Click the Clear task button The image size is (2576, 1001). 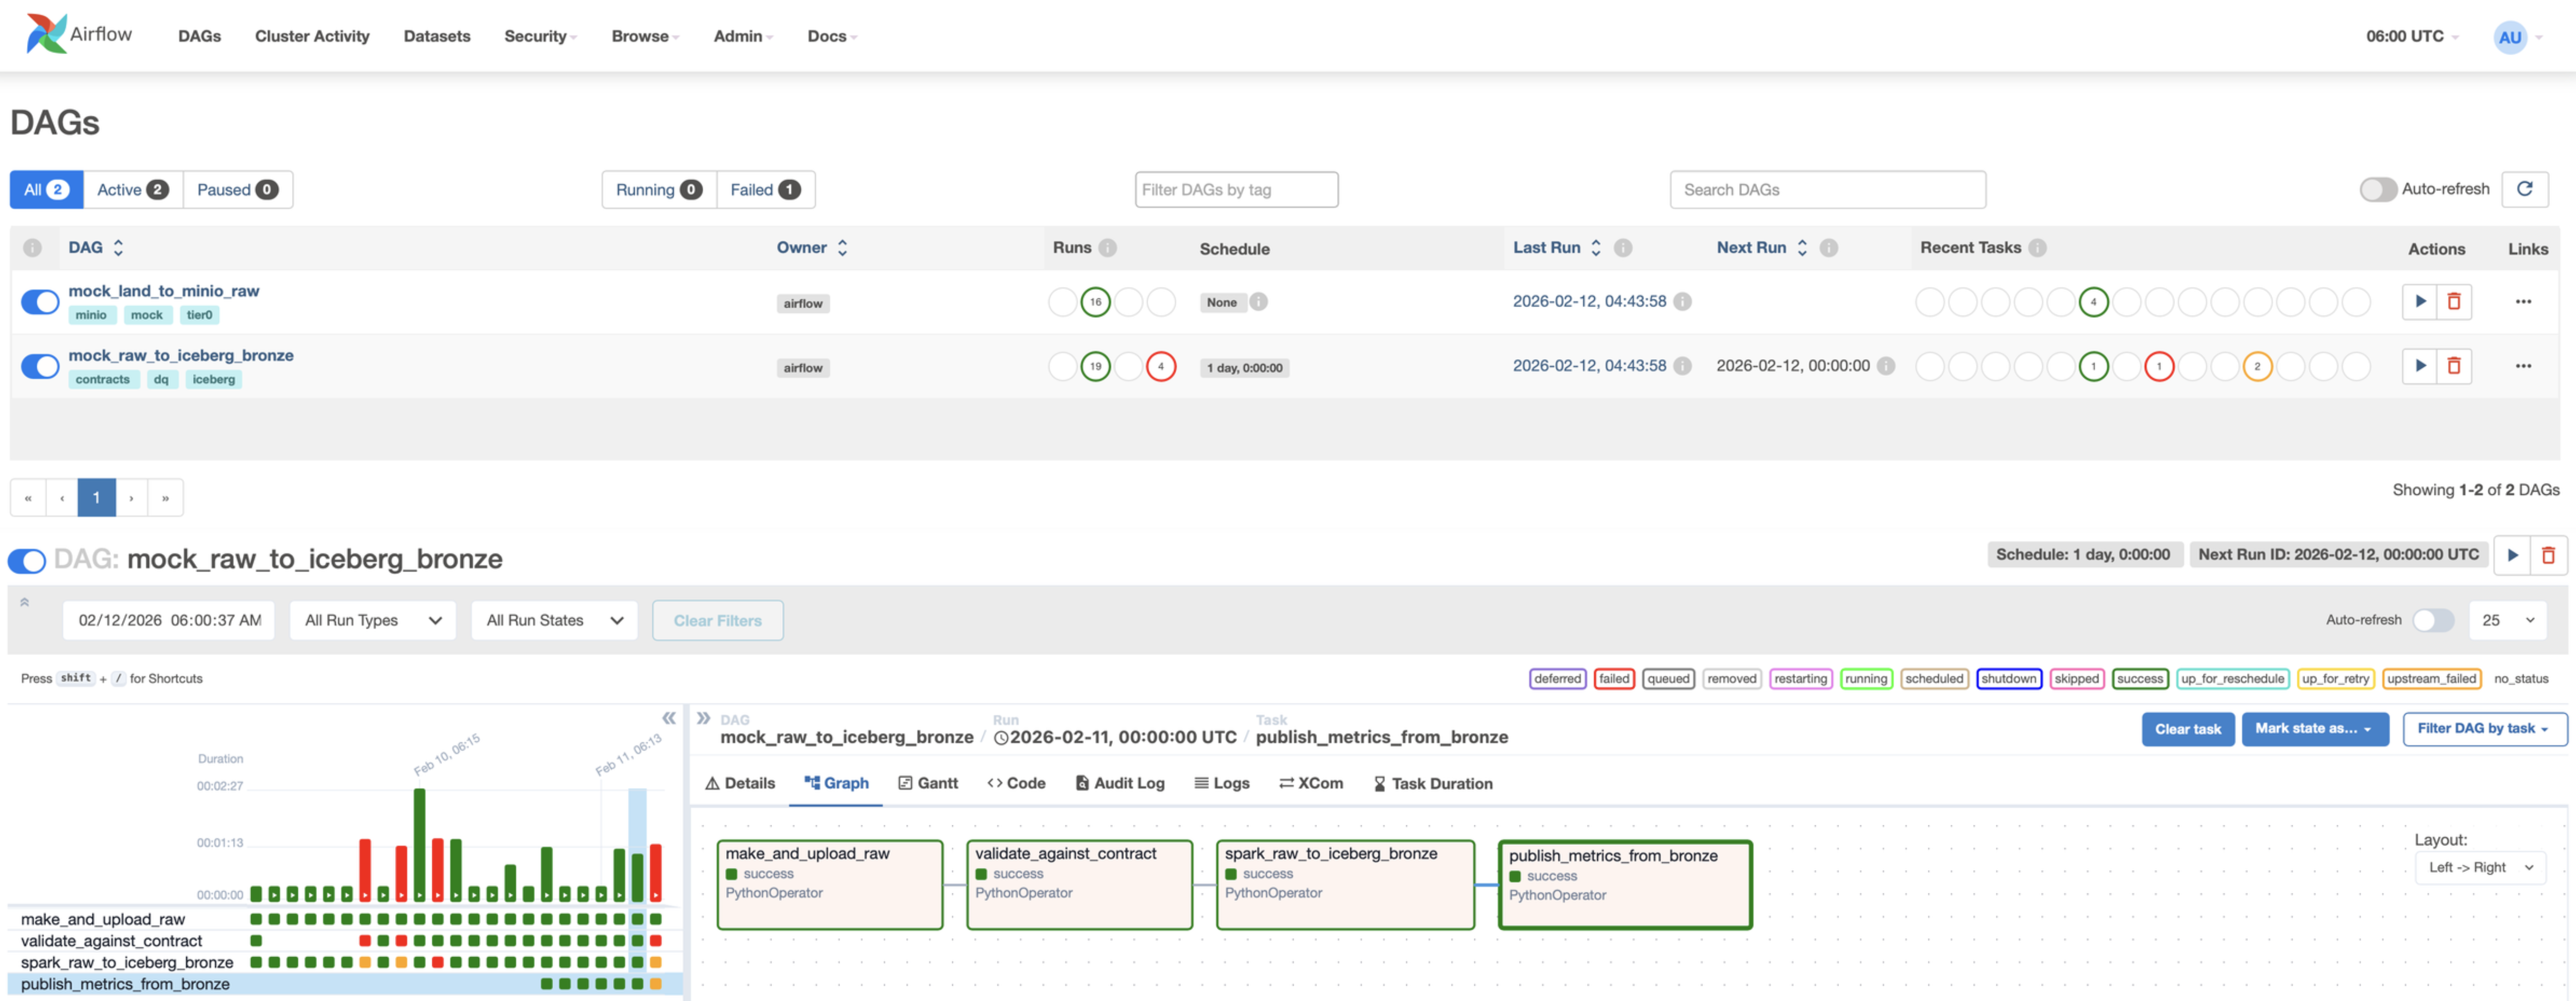[x=2187, y=729]
